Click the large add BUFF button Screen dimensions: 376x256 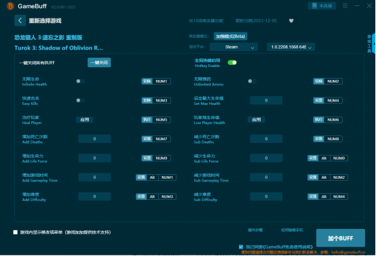tap(341, 238)
